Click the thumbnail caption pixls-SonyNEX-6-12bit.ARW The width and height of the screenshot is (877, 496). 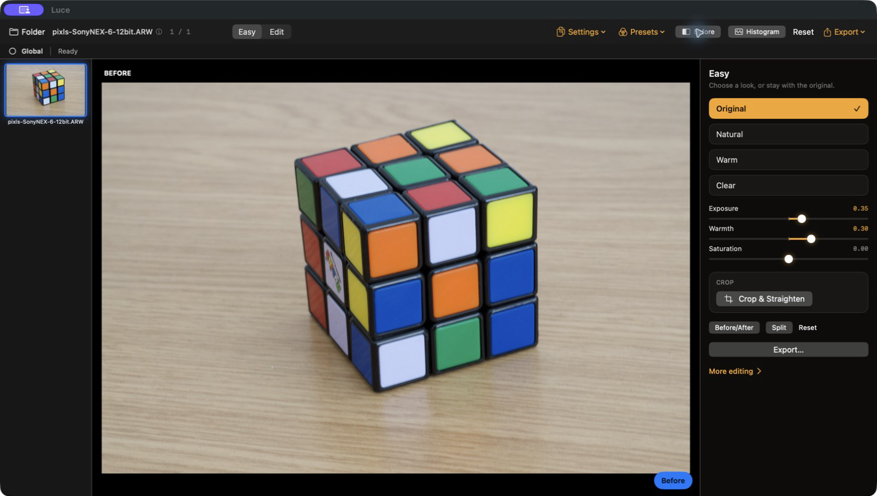pos(45,121)
